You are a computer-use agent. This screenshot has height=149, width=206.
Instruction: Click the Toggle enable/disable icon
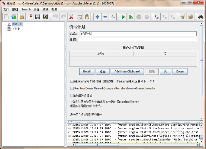[113, 17]
